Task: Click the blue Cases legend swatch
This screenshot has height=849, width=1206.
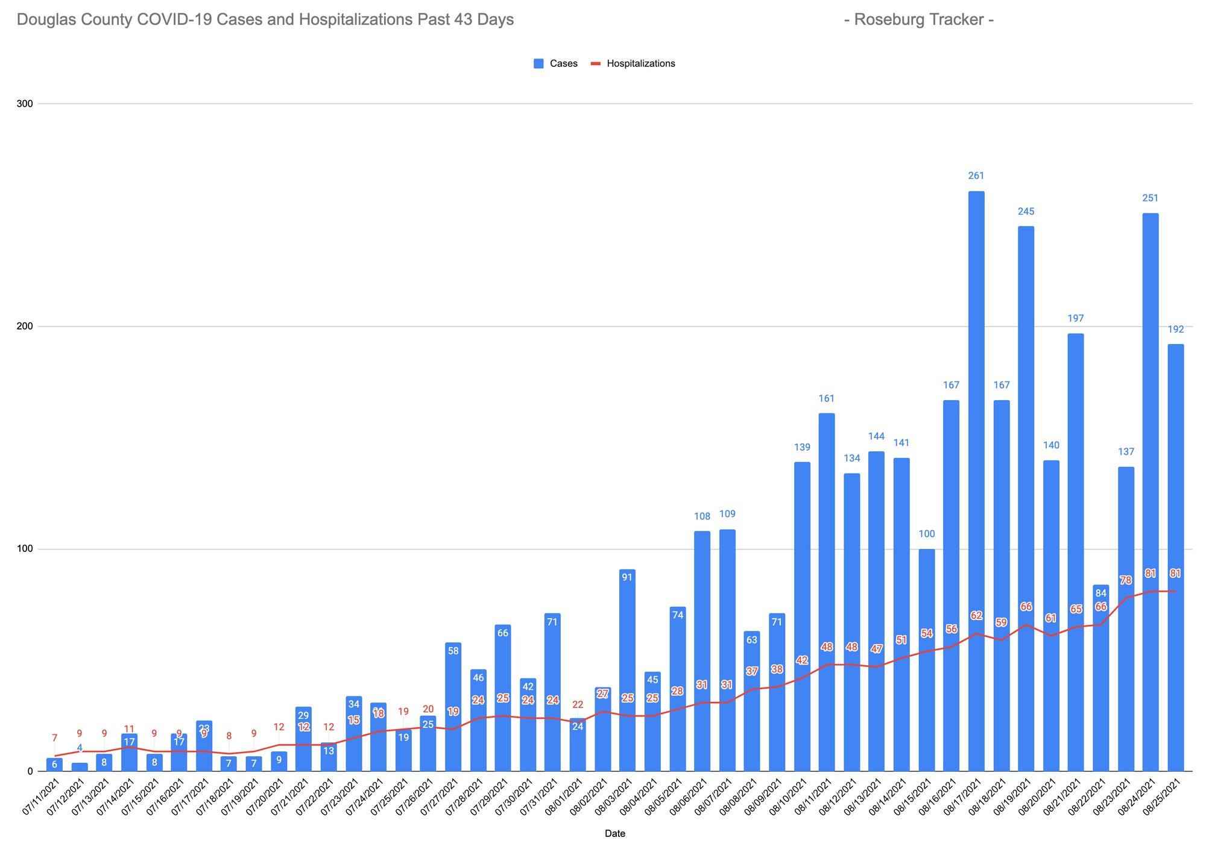Action: [x=538, y=64]
